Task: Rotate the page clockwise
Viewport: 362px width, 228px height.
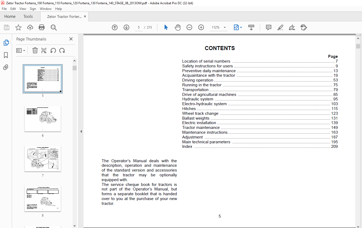Action: pos(62,50)
